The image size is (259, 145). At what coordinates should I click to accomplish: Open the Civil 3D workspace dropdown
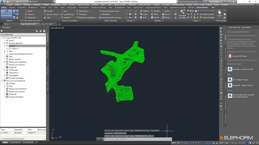42,2
